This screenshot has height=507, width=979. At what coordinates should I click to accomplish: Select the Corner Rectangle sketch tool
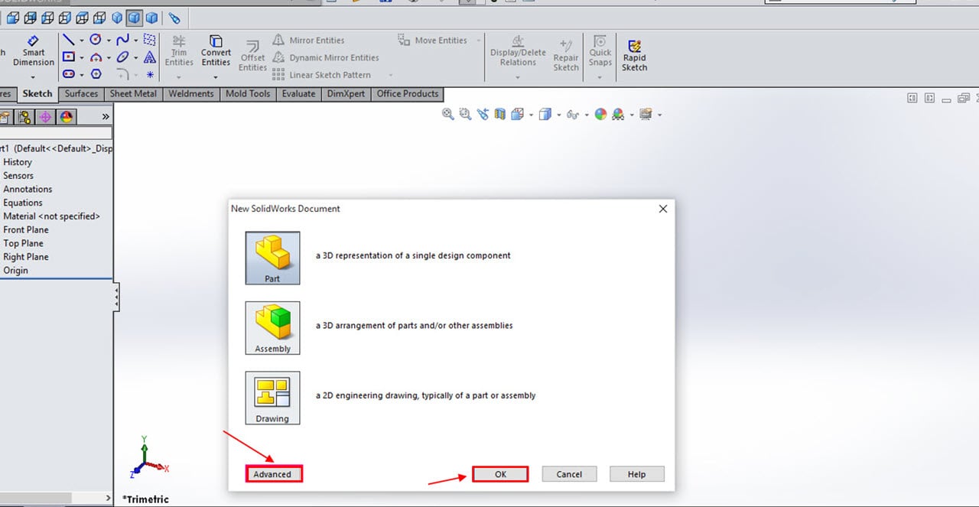(x=69, y=57)
